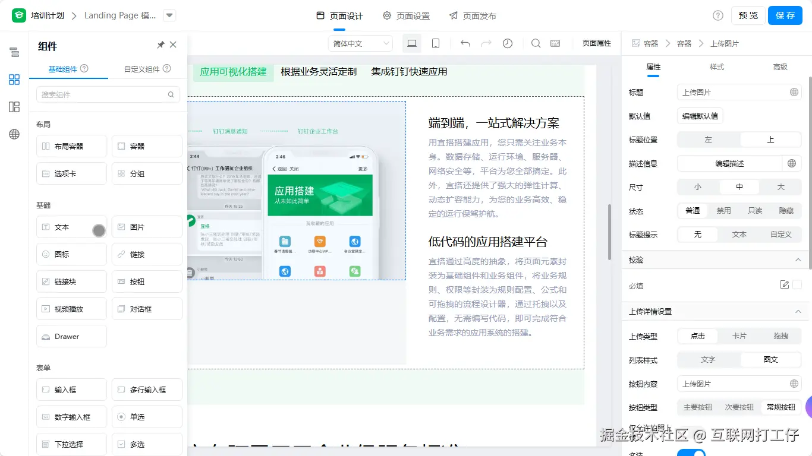
Task: Open the 简体中文 language dropdown
Action: click(360, 43)
